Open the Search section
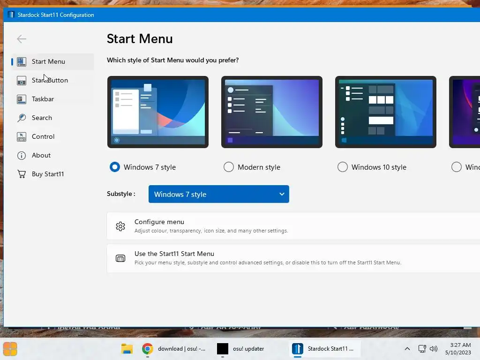Screen dimensions: 480x360 pyautogui.click(x=52, y=118)
